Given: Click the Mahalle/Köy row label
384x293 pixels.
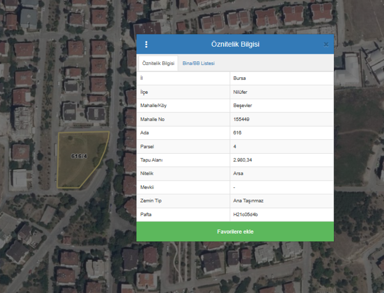Looking at the screenshot, I should [154, 106].
